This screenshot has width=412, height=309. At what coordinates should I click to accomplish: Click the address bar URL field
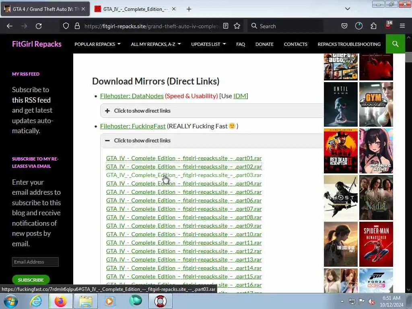[x=151, y=26]
